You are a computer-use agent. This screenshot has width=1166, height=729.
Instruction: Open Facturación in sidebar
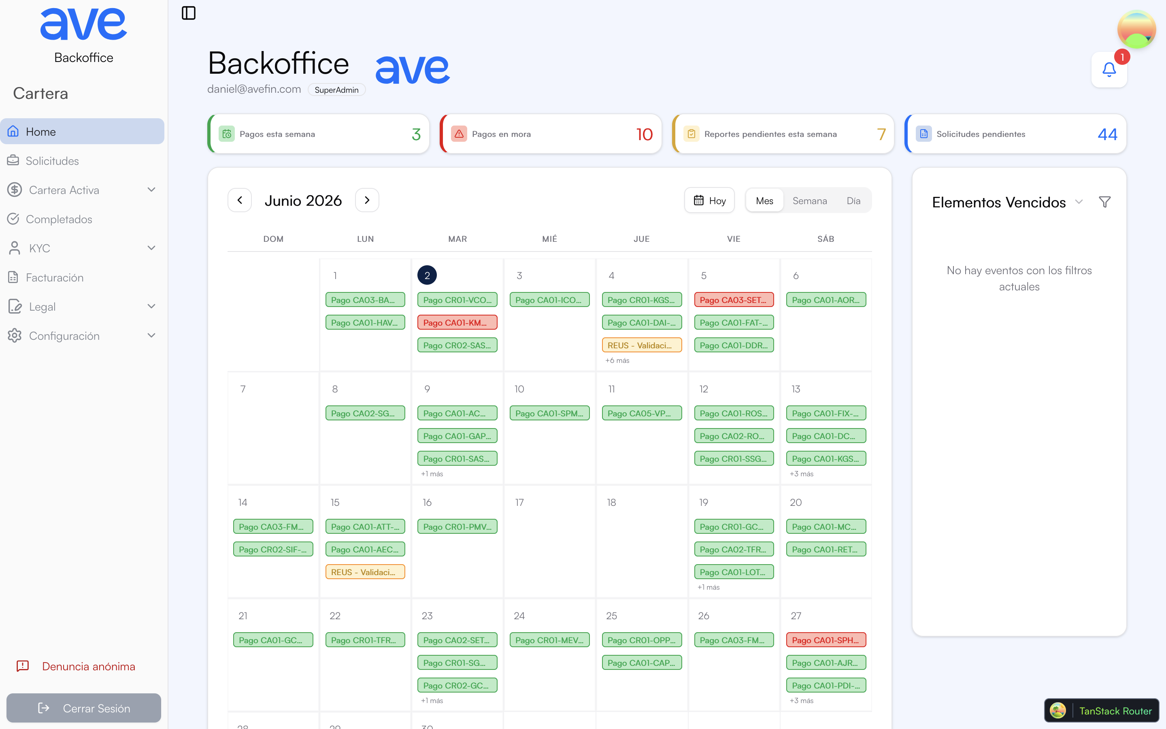point(82,277)
